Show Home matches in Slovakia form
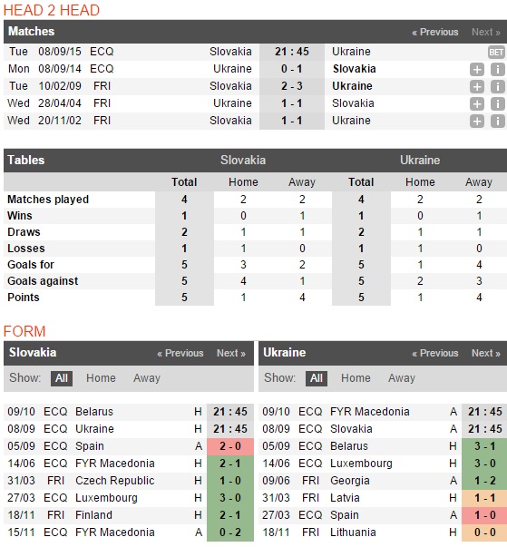 pyautogui.click(x=101, y=378)
